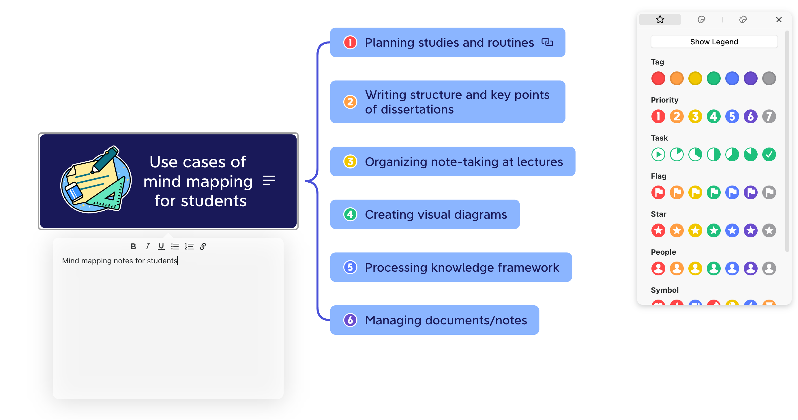Click inside the note text area
The image size is (798, 420).
click(x=168, y=325)
